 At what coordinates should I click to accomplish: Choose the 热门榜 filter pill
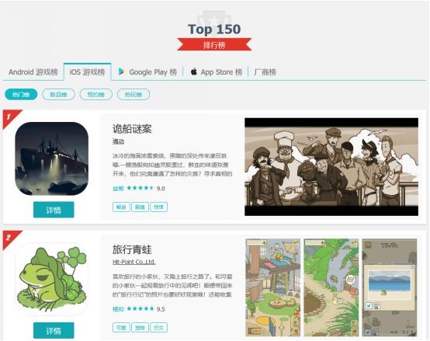coord(21,94)
